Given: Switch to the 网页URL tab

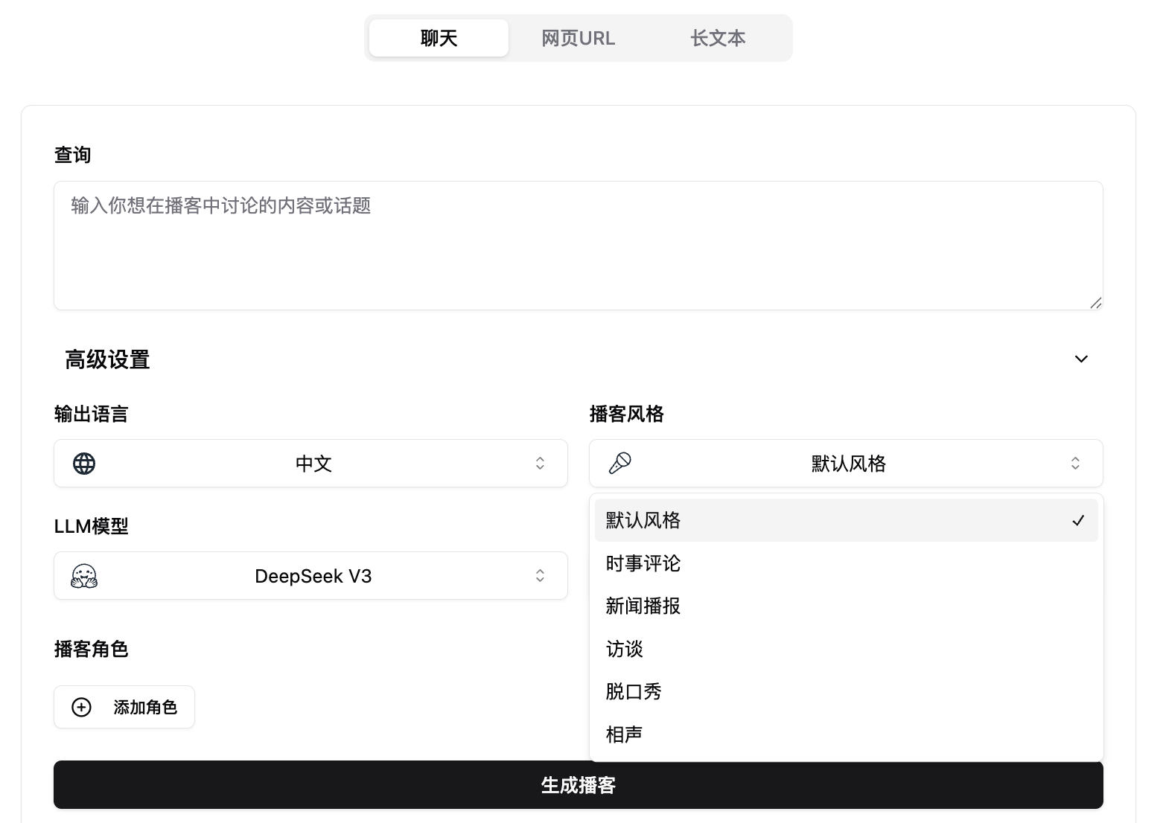Looking at the screenshot, I should 578,38.
